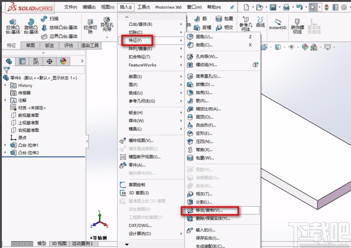The image size is (351, 248).
Task: Select the 扫描 sweep tool
Action: pyautogui.click(x=50, y=19)
